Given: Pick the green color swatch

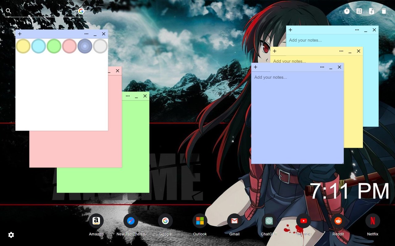Looking at the screenshot, I should (54, 46).
